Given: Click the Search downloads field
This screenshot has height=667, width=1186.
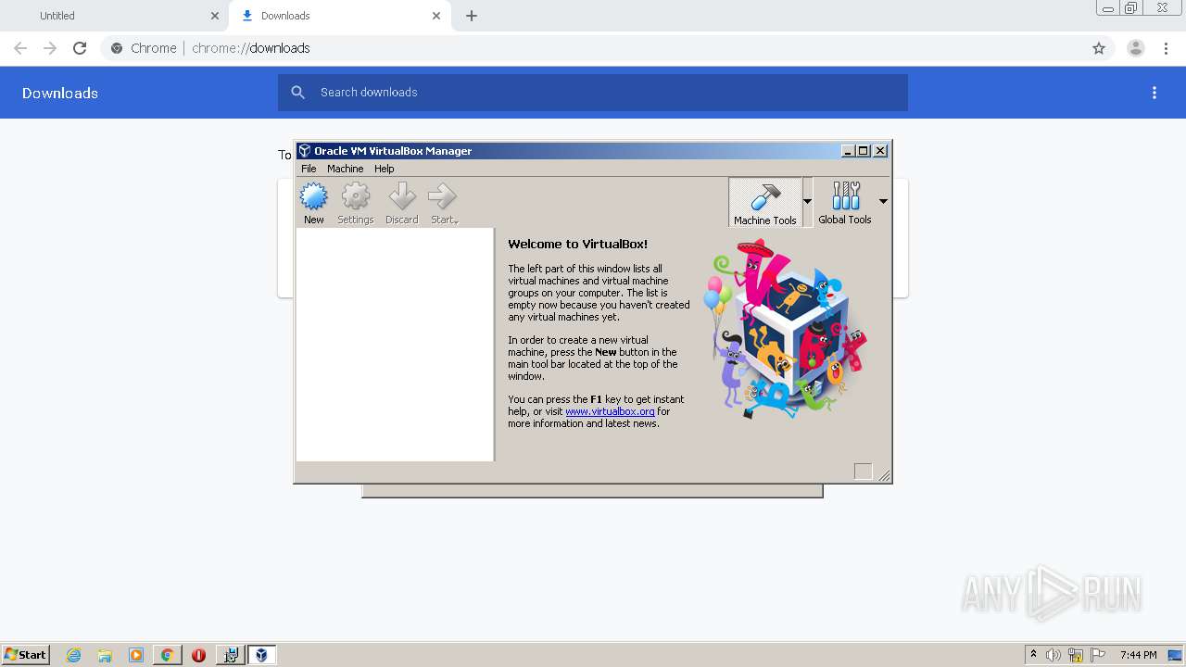Looking at the screenshot, I should [593, 93].
